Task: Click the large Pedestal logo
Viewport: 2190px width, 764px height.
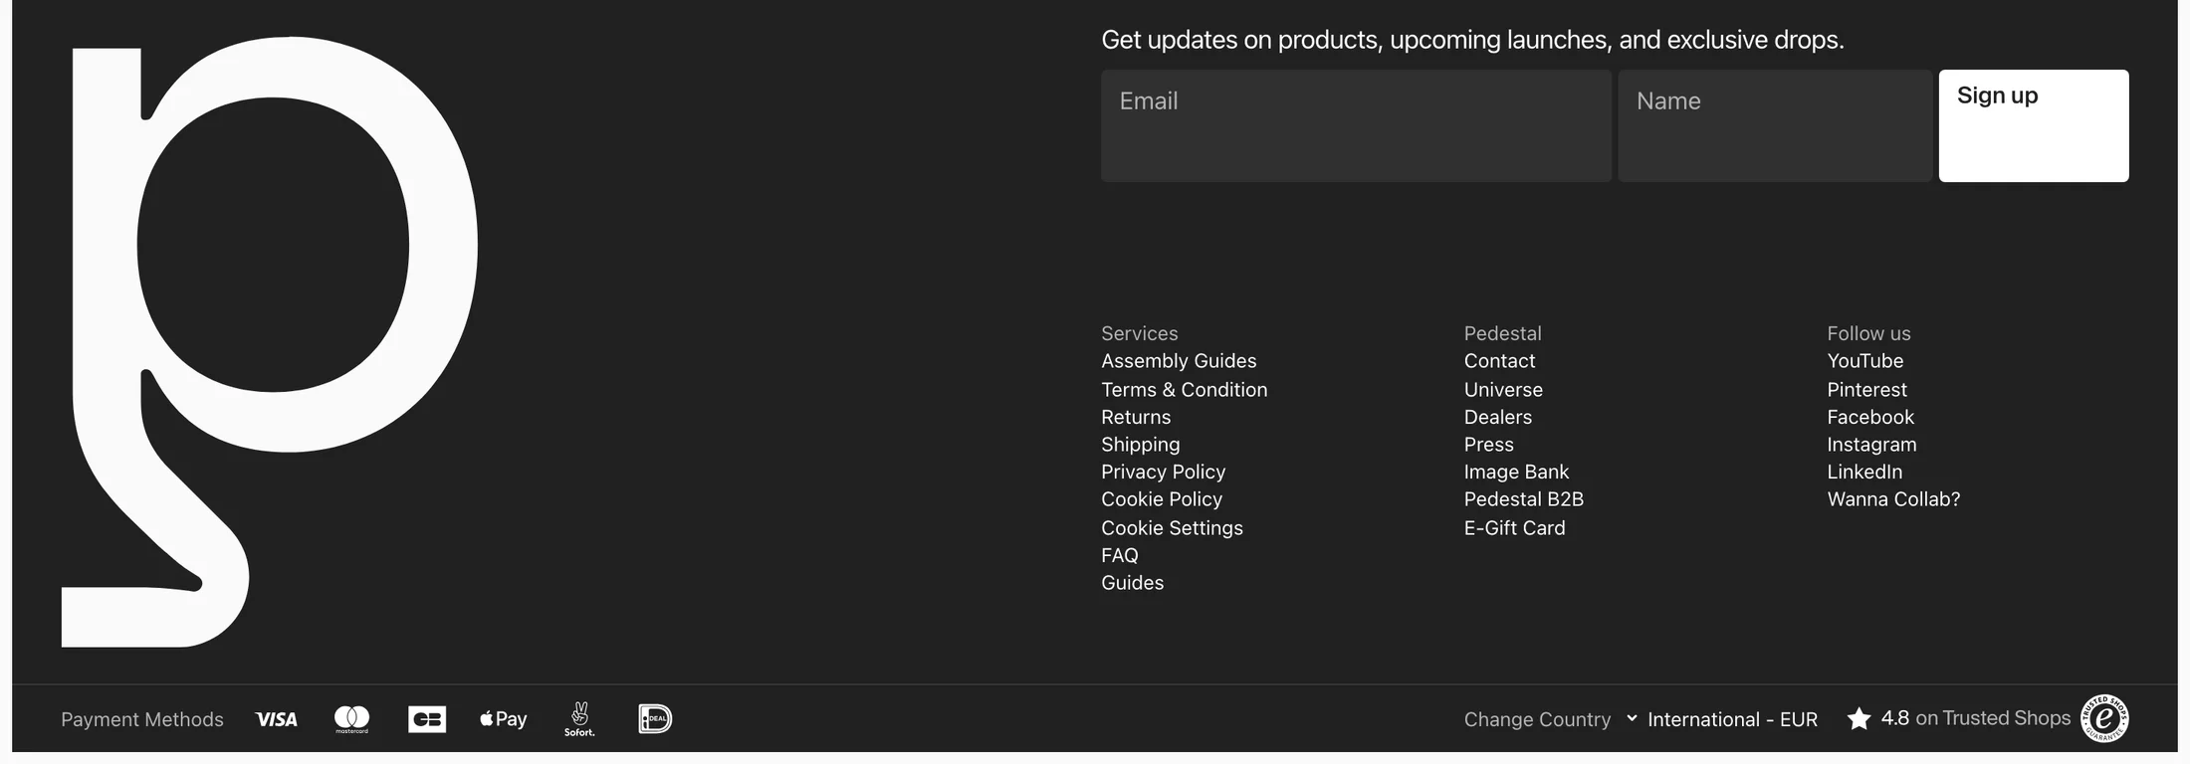Action: pyautogui.click(x=269, y=342)
